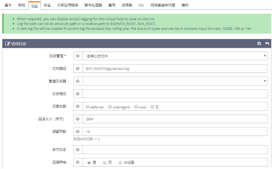Click the 保留天数 input showing 10
This screenshot has width=272, height=169.
pyautogui.click(x=175, y=132)
